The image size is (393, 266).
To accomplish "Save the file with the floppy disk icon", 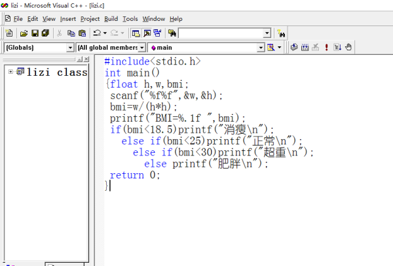I will 35,33.
